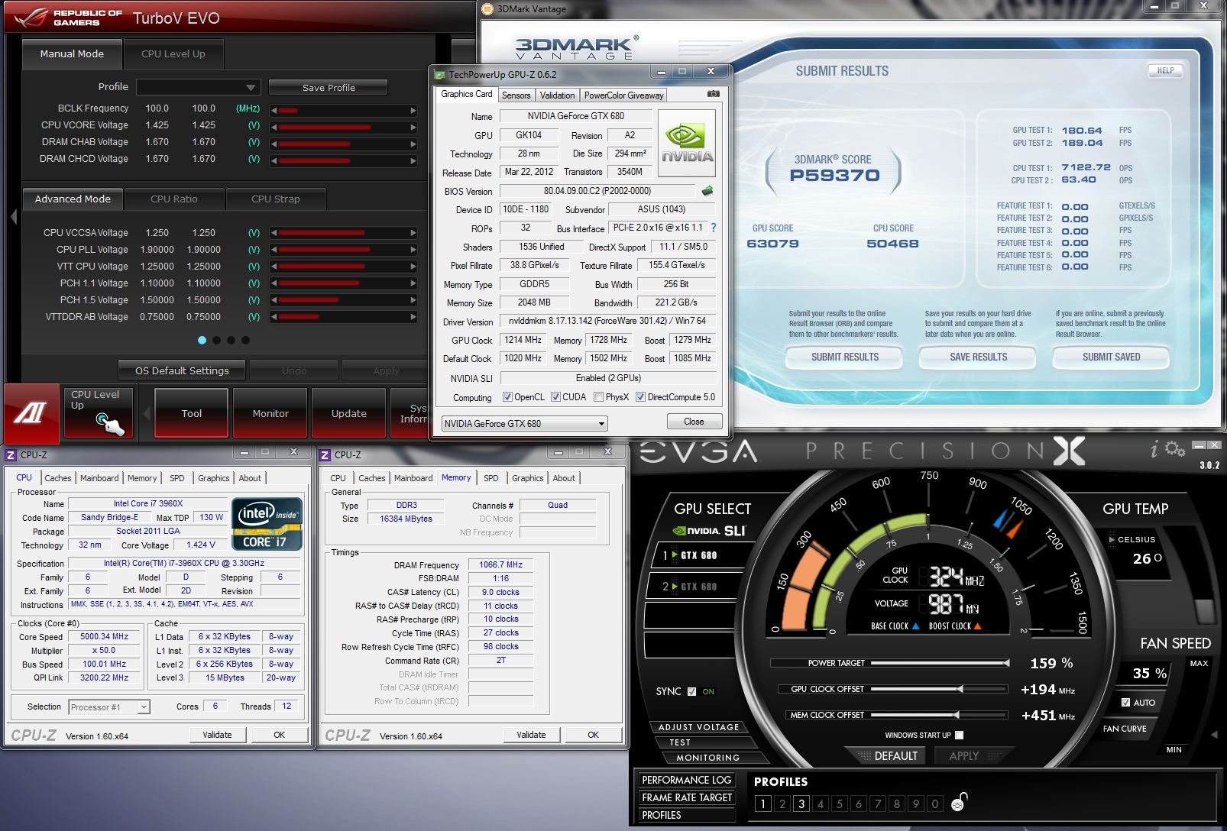
Task: Enable Windows Start Up checkbox in Precision
Action: tap(959, 735)
